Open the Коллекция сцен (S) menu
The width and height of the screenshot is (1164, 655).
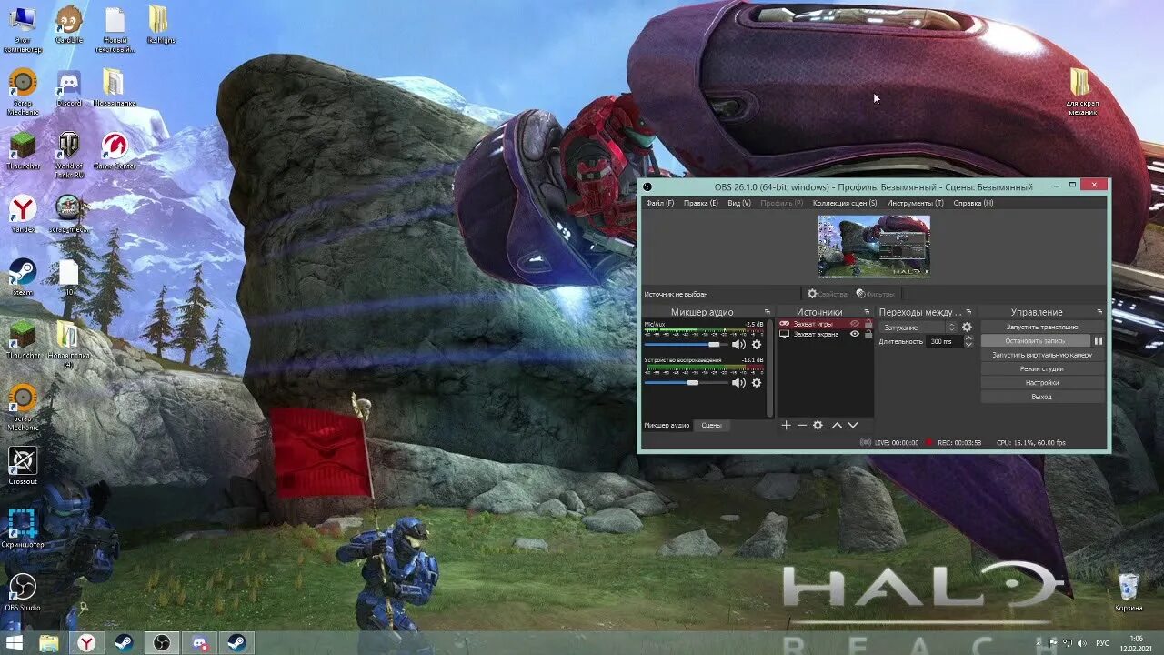pos(845,203)
